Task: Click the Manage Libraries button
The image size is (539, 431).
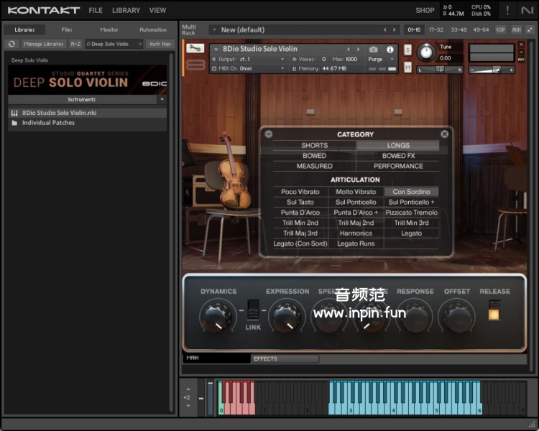Action: (43, 44)
